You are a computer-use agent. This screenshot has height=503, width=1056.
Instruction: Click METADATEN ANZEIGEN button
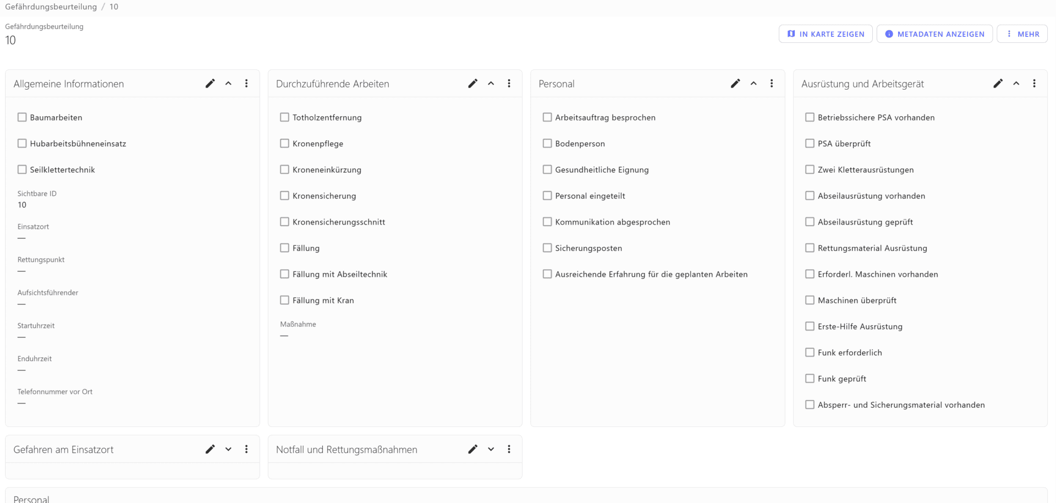coord(934,34)
